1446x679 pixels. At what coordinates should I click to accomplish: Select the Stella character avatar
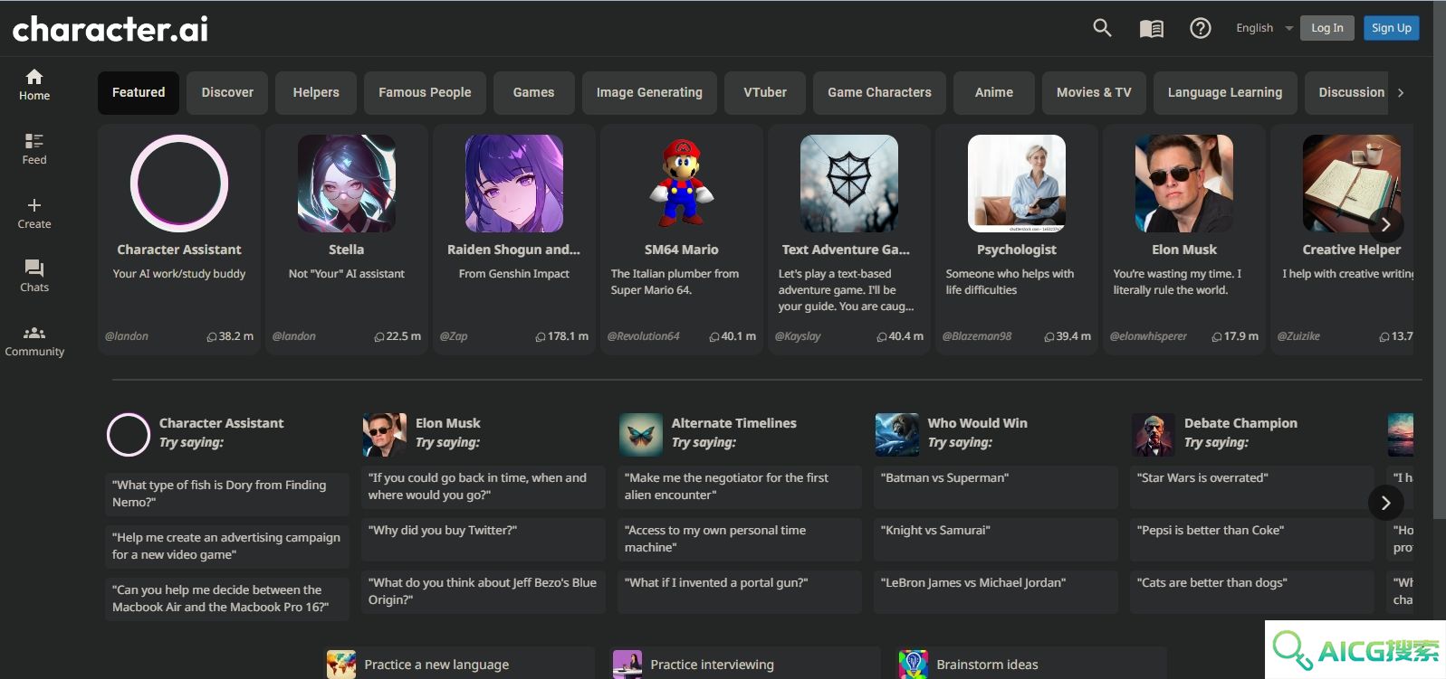(347, 184)
